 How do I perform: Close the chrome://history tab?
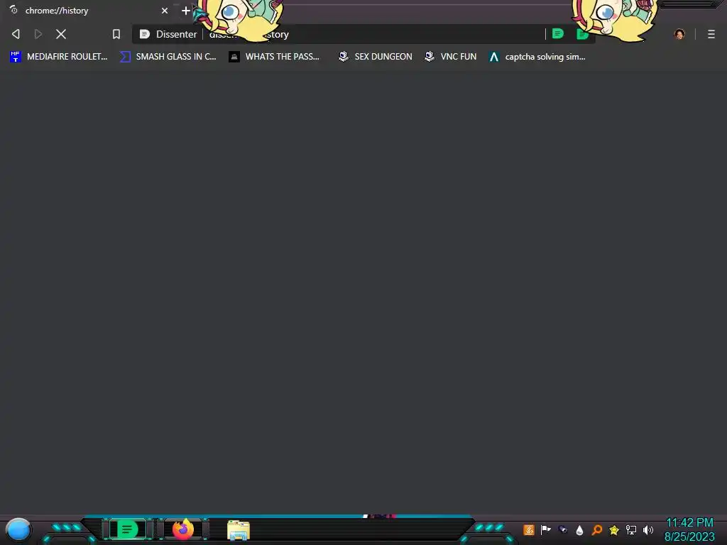point(165,10)
